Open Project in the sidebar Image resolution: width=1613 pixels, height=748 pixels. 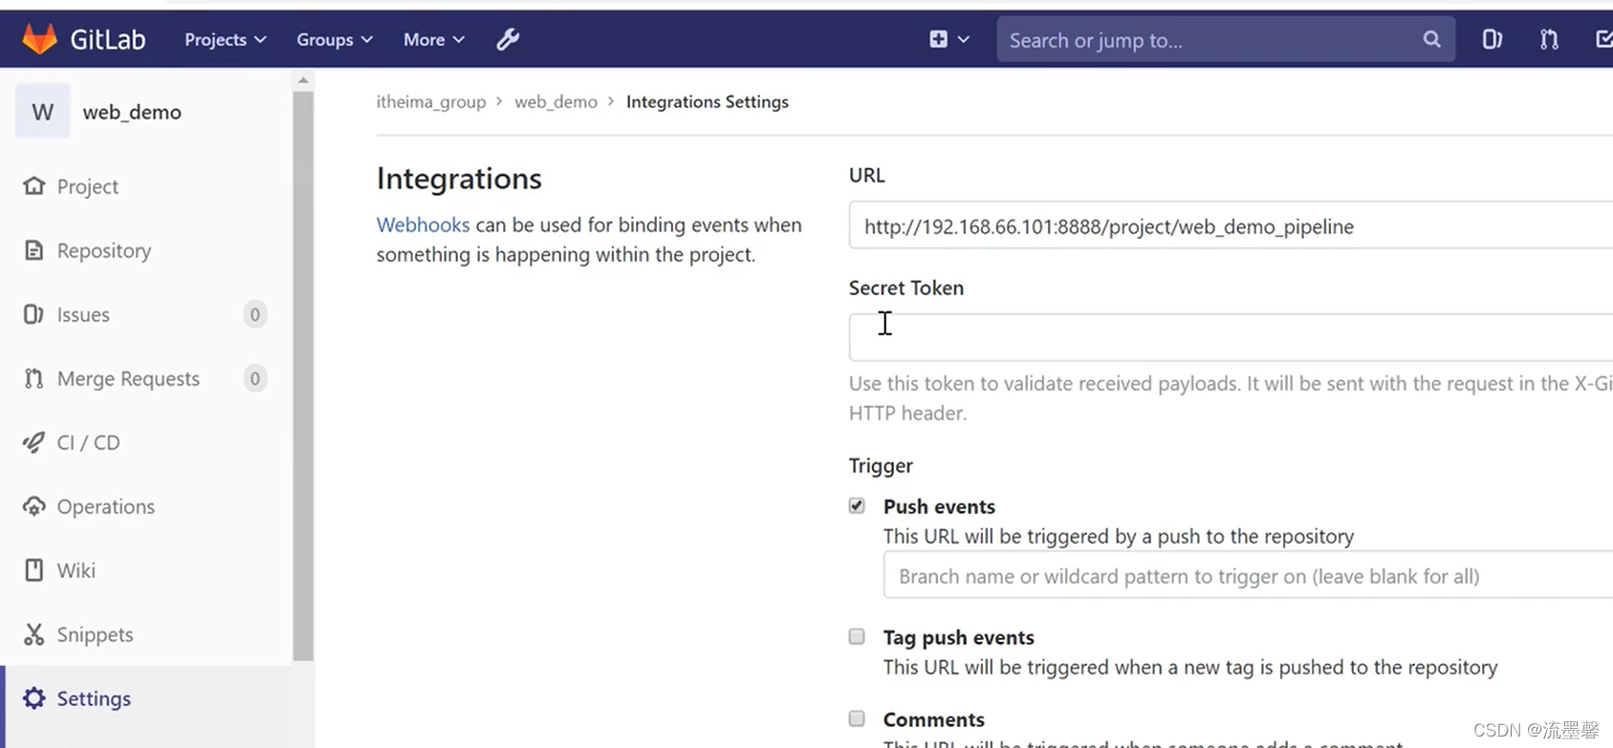[x=88, y=186]
